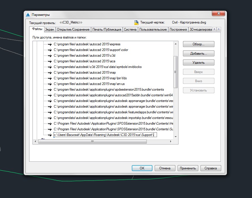Select the path ending in autocad 2015\map
The height and width of the screenshot is (198, 252).
85,73
